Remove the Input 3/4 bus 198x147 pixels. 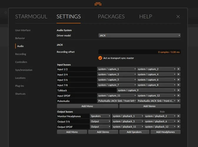[x=179, y=74]
